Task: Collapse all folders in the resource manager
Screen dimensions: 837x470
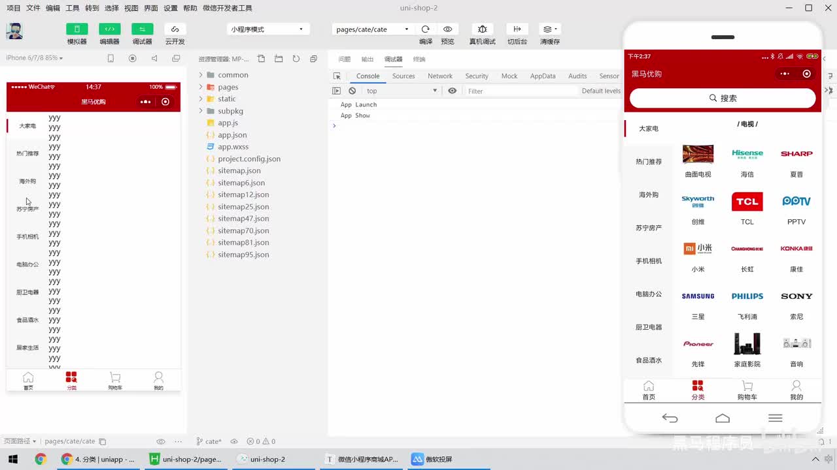Action: (313, 59)
